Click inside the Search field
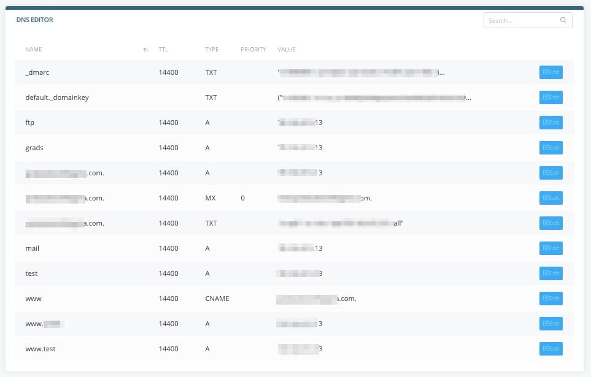The image size is (591, 377). click(x=522, y=20)
